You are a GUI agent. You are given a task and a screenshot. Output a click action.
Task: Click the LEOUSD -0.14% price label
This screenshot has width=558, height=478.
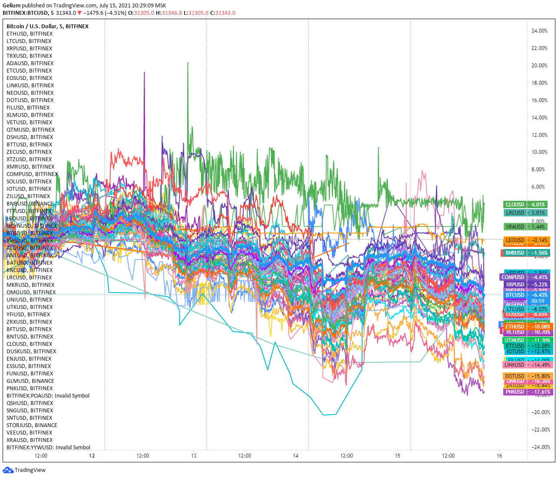526,240
